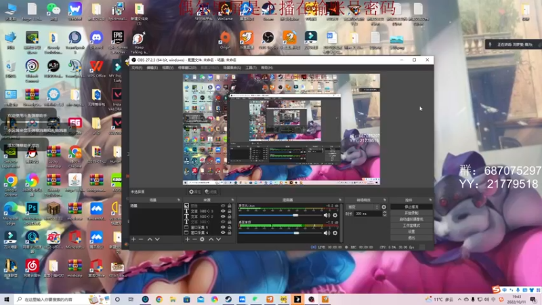542x305 pixels.
Task: Toggle lock on Text (GDI+) 2 source
Action: pos(229,216)
